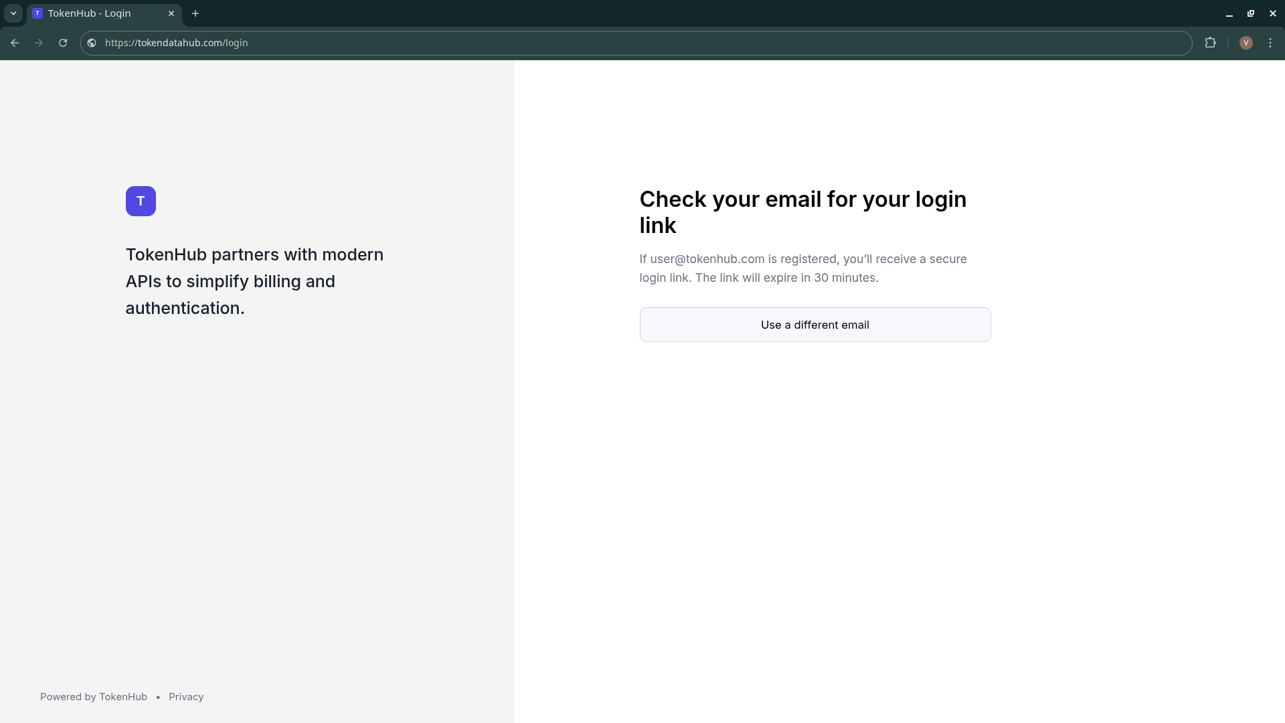
Task: Focus the address bar URL field
Action: (x=636, y=43)
